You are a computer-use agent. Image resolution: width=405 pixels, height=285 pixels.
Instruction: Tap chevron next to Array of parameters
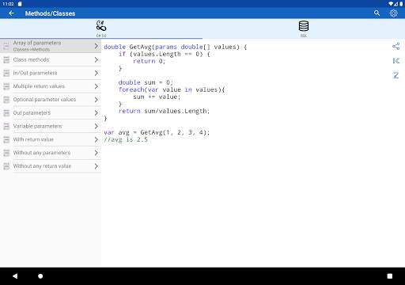pyautogui.click(x=97, y=46)
